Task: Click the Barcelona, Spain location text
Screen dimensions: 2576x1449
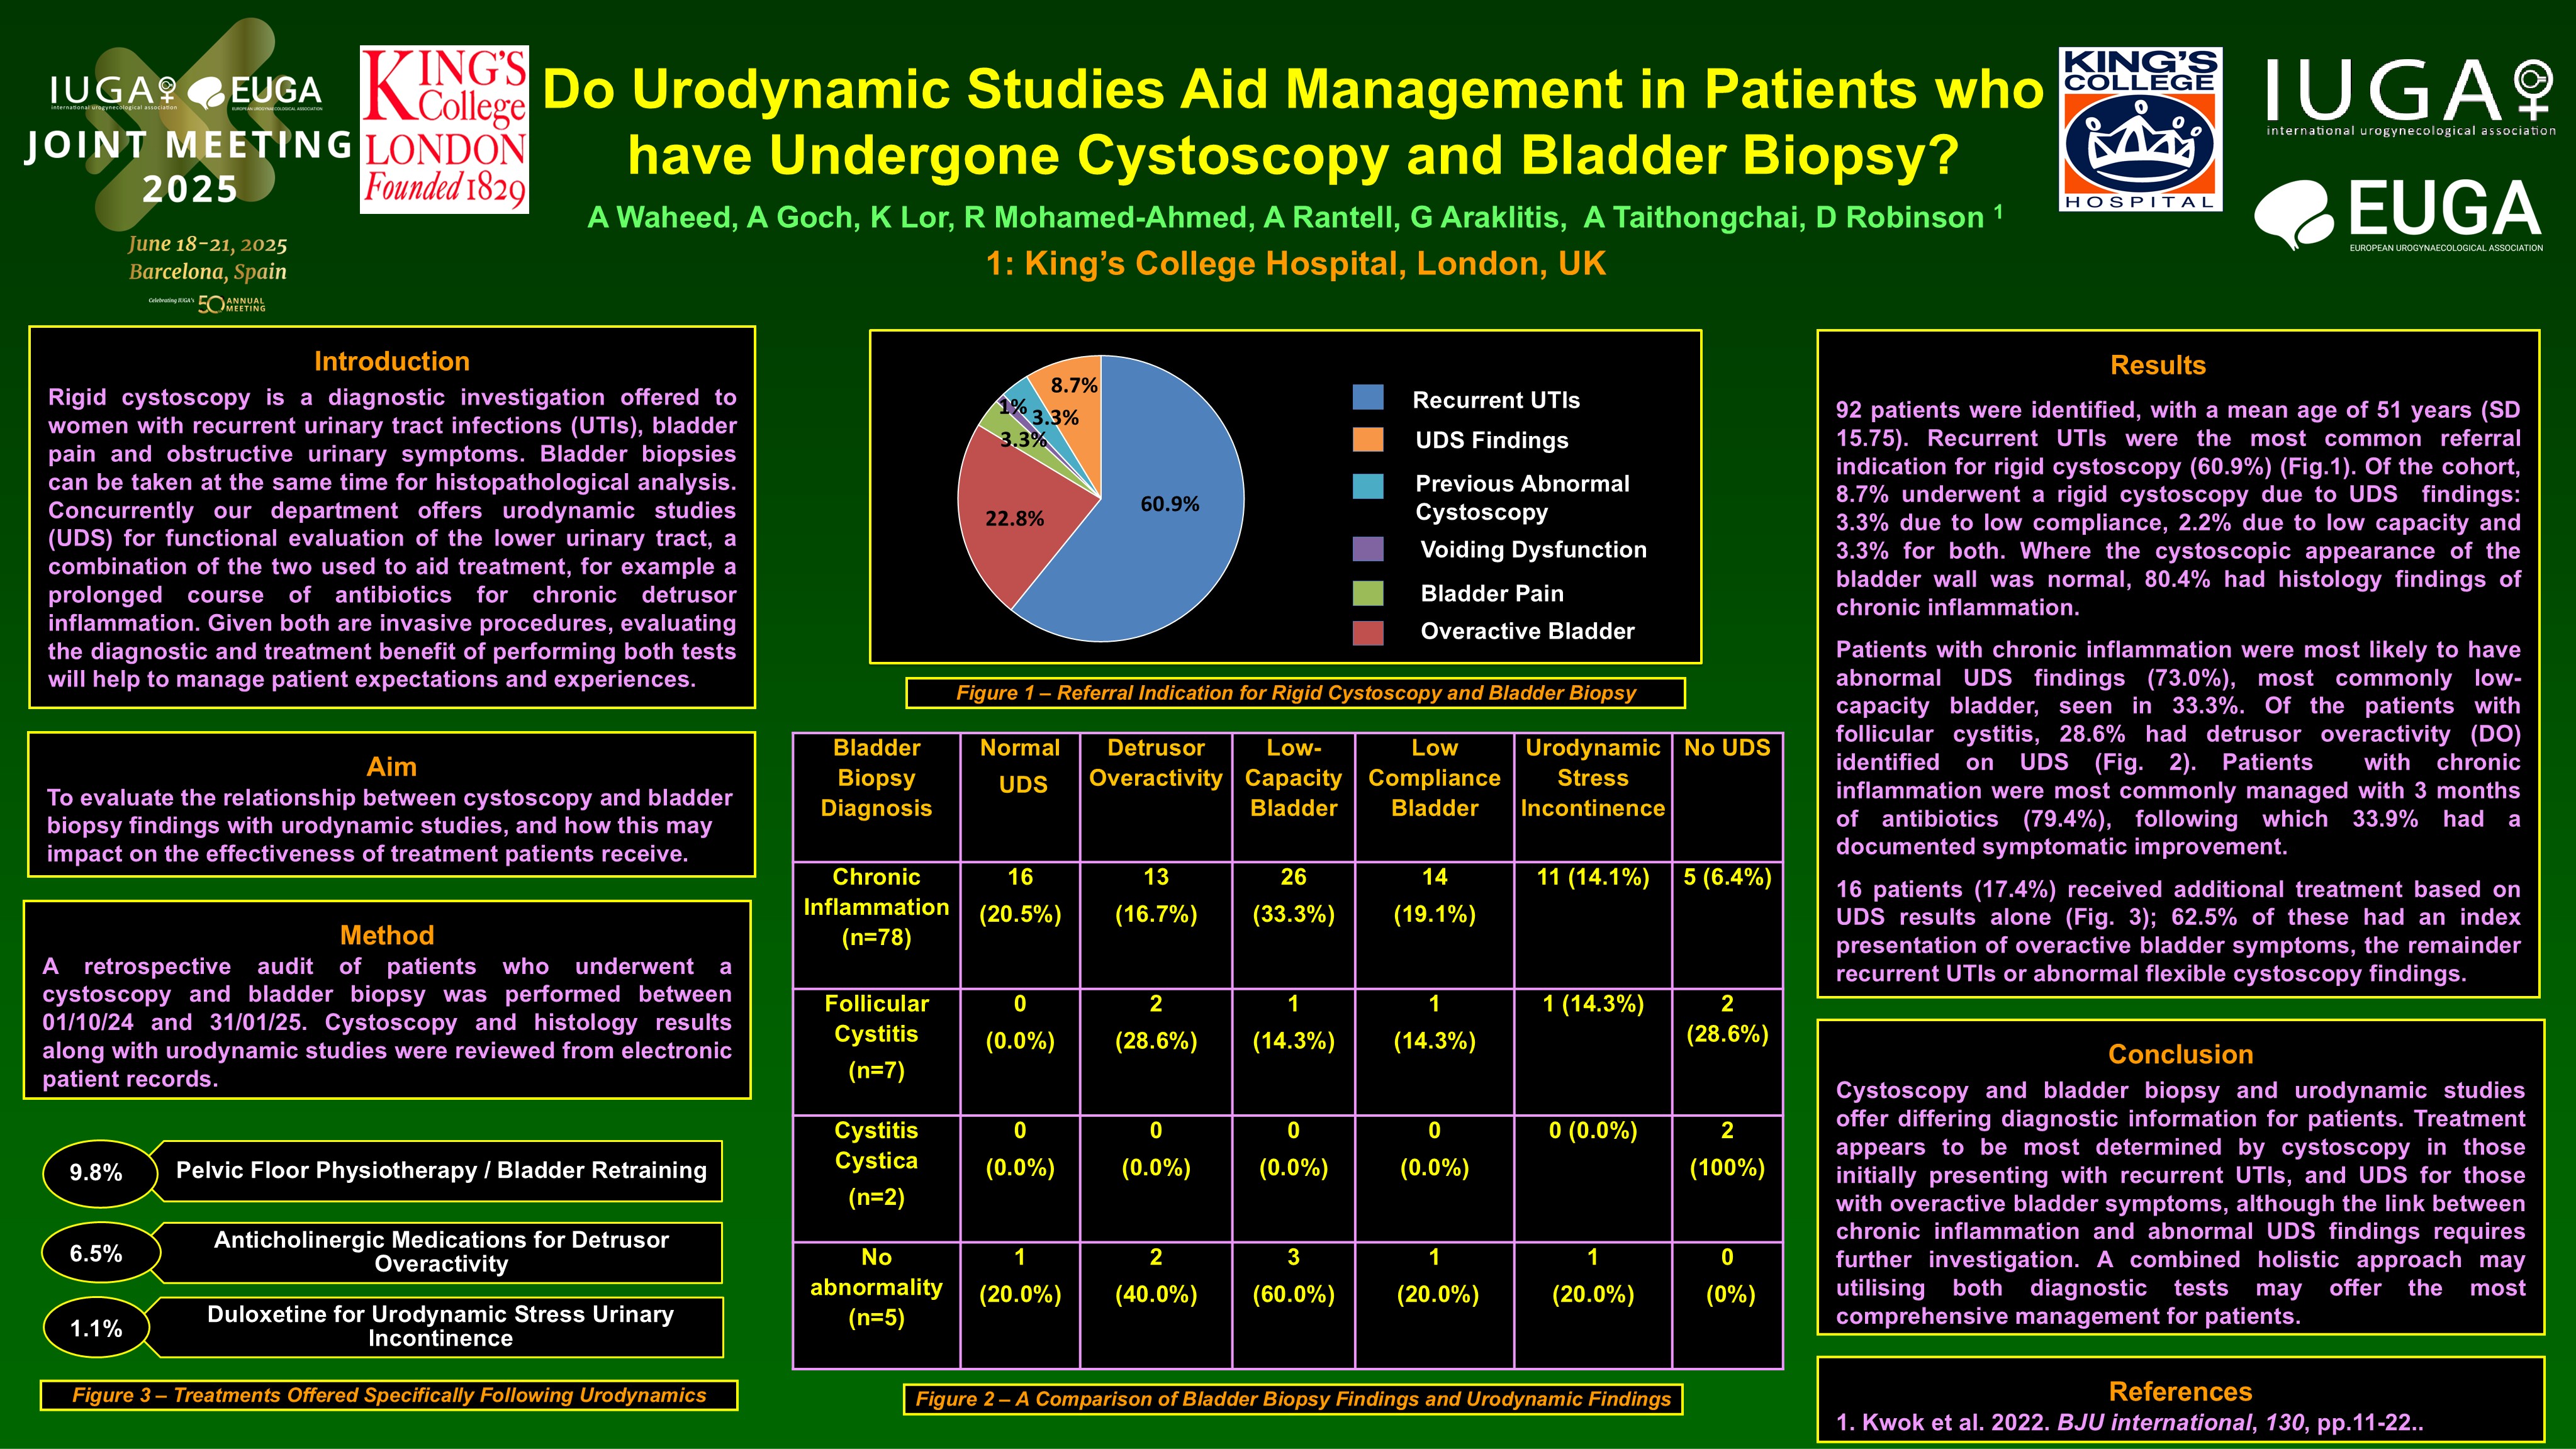Action: (208, 272)
